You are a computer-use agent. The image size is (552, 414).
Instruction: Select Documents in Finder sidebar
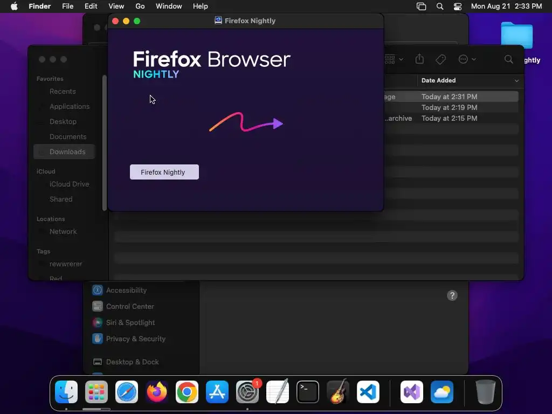click(x=68, y=137)
